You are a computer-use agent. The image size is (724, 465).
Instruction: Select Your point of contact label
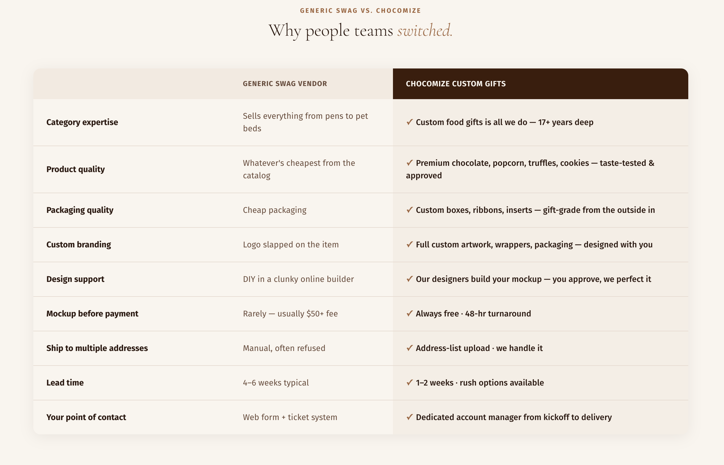[x=86, y=417]
